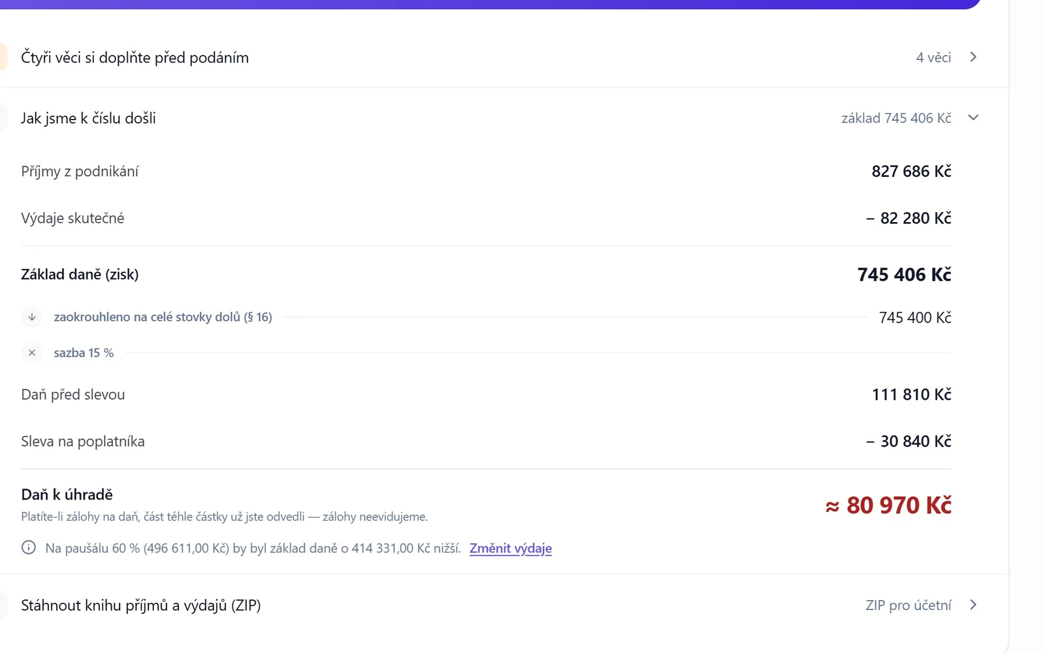Image resolution: width=1045 pixels, height=653 pixels.
Task: Click the 'Sleva na poplatníka' label
Action: coord(83,441)
